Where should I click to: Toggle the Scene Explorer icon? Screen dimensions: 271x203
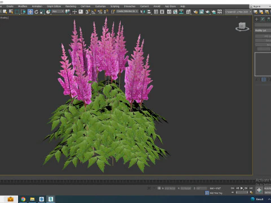pyautogui.click(x=156, y=12)
